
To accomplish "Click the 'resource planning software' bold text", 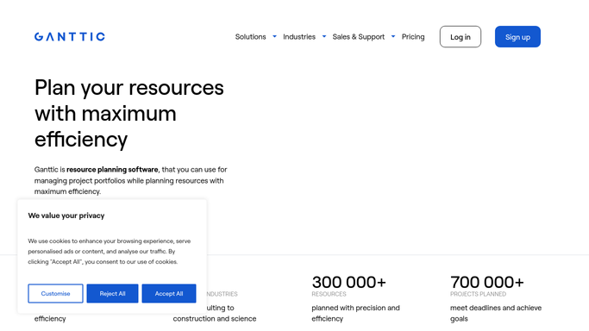I will point(112,170).
